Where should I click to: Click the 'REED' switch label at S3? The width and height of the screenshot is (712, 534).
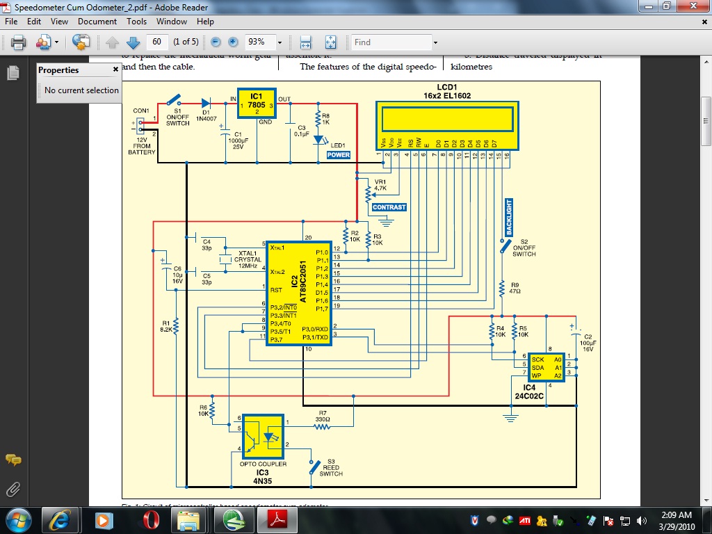click(331, 468)
